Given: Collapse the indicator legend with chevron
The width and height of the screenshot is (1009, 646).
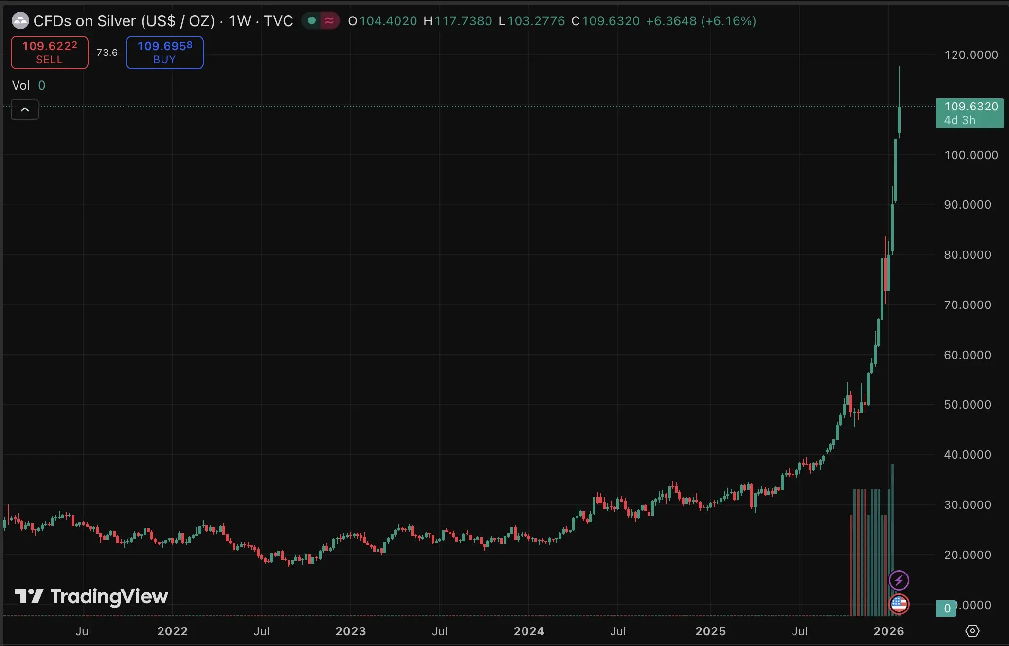Looking at the screenshot, I should pos(25,110).
